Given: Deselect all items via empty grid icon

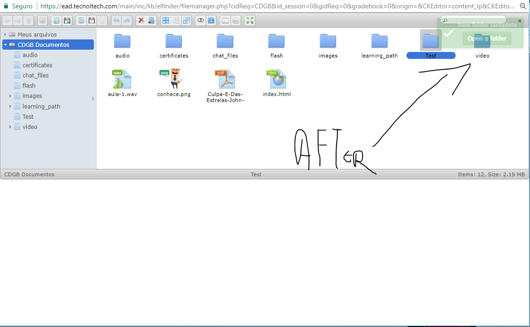Looking at the screenshot, I should tap(176, 20).
